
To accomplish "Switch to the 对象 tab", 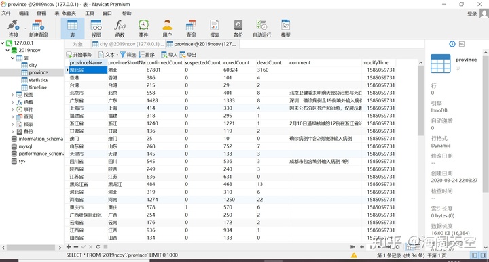I will 77,44.
